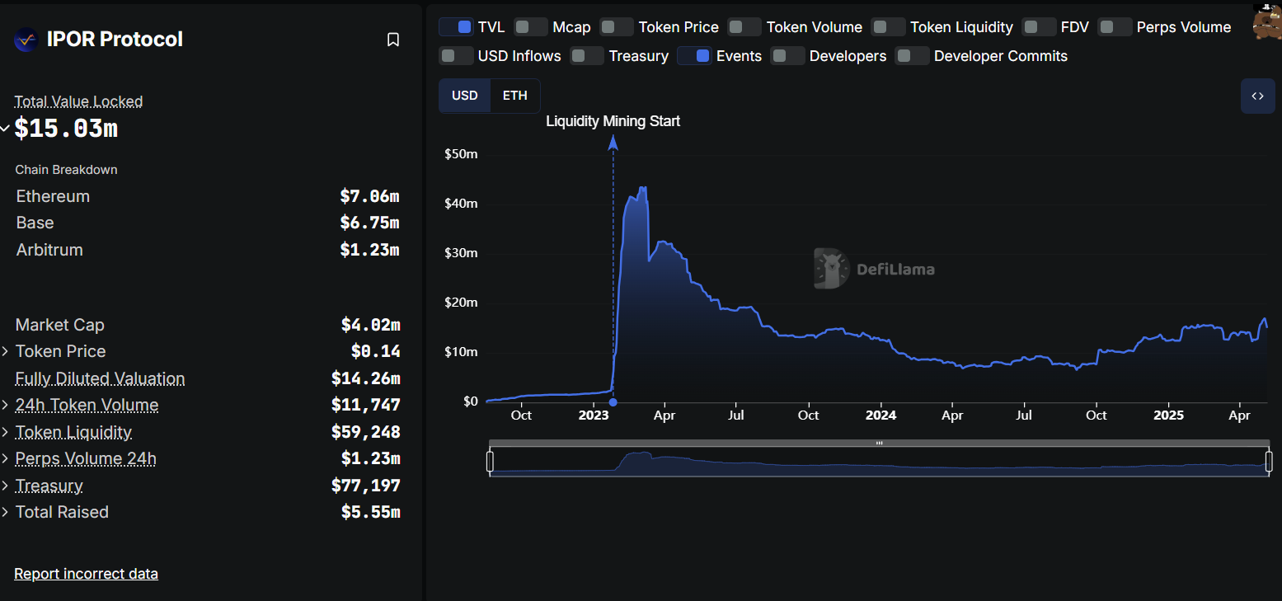Click the $77,197 Treasury value
This screenshot has height=601, width=1282.
[x=365, y=486]
